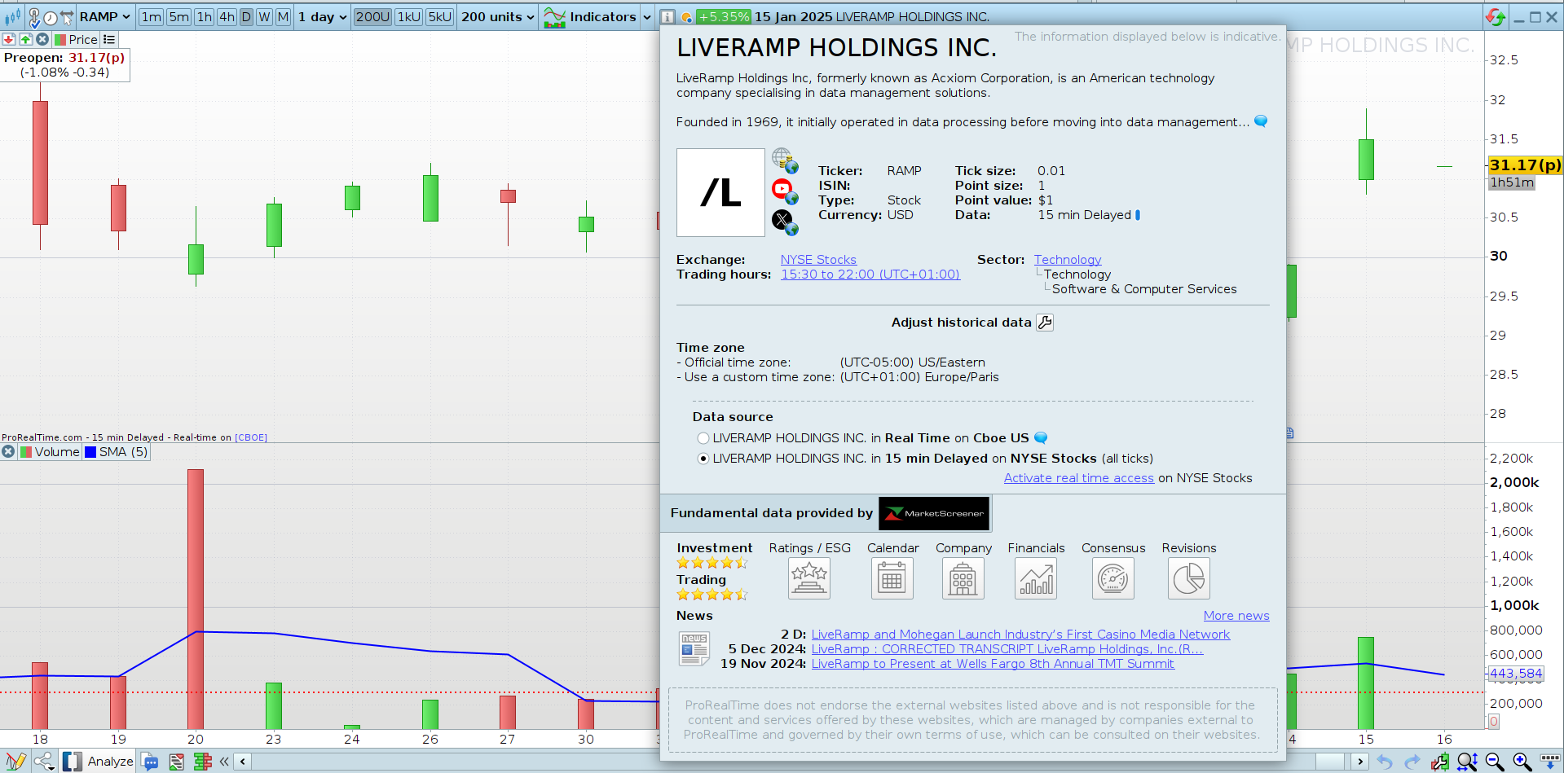Open the More news link
1564x773 pixels.
(1236, 616)
